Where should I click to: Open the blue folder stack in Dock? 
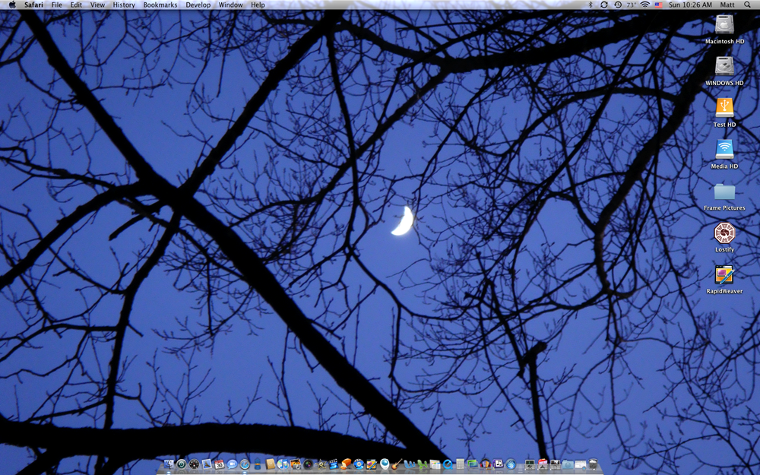tap(568, 464)
